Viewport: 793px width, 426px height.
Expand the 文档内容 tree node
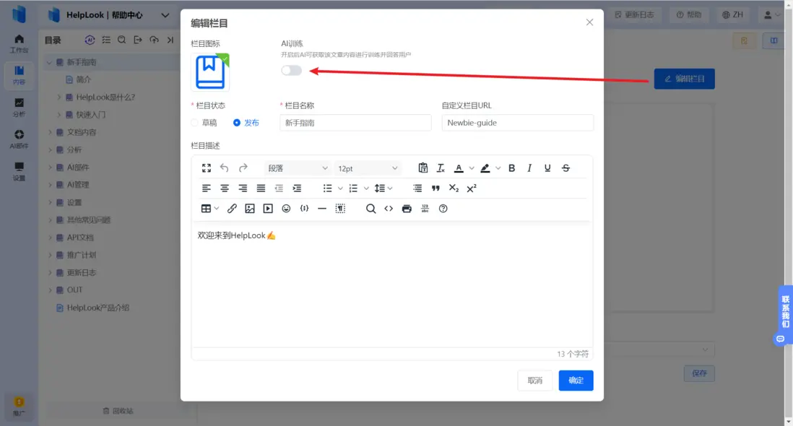50,132
